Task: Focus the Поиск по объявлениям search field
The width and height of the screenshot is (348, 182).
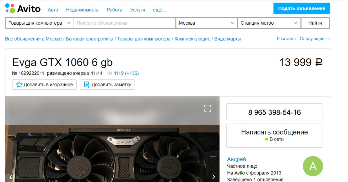Action: tap(125, 23)
